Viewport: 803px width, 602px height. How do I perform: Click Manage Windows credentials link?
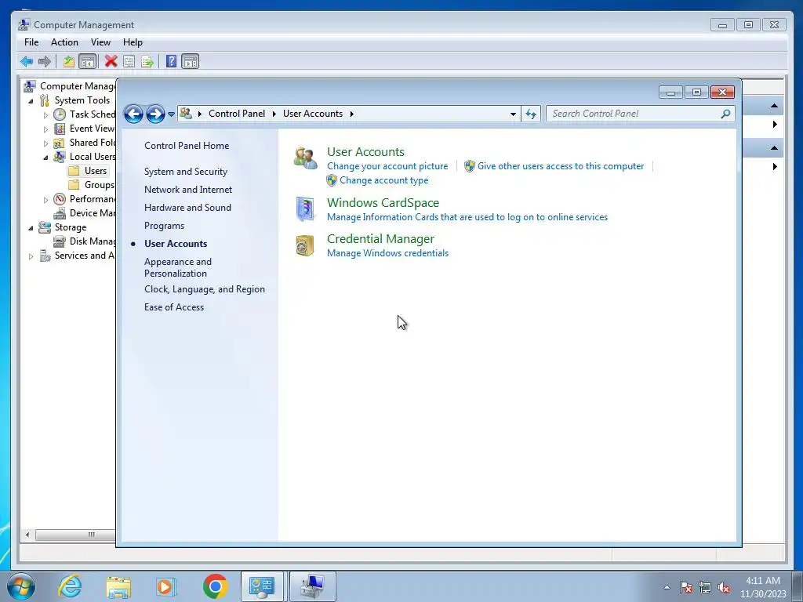point(387,253)
